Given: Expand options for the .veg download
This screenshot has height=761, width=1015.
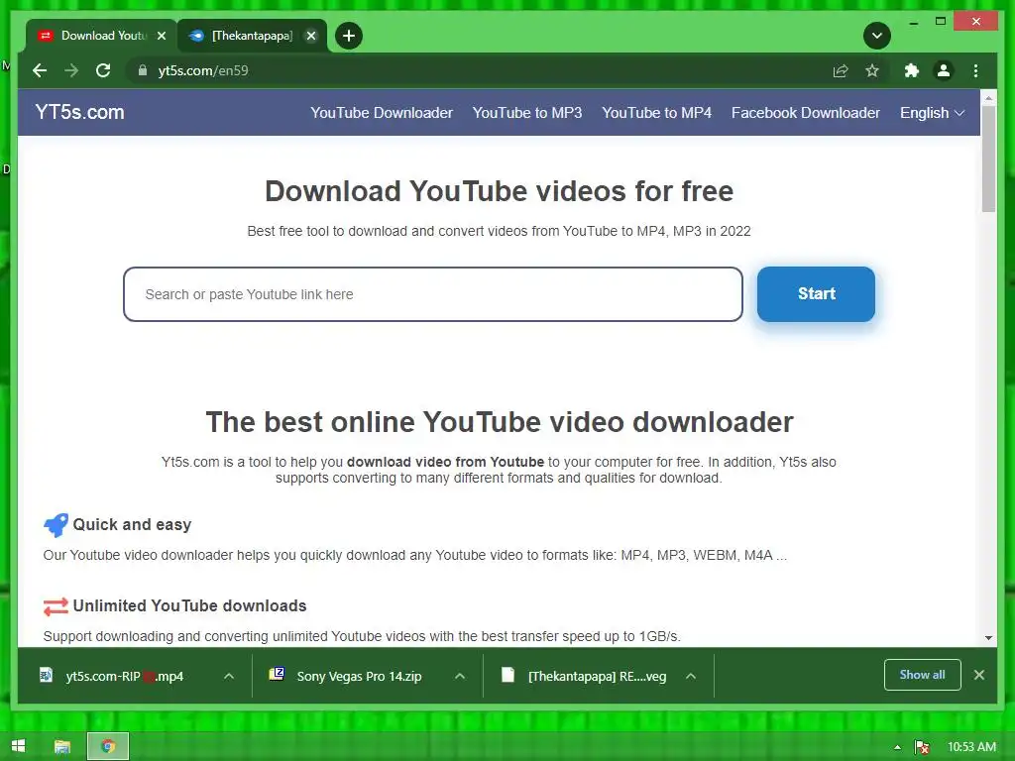Looking at the screenshot, I should tap(691, 676).
